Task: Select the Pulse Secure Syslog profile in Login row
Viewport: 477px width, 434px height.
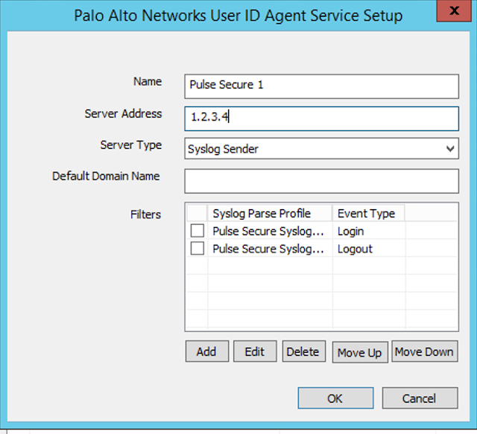Action: 270,231
